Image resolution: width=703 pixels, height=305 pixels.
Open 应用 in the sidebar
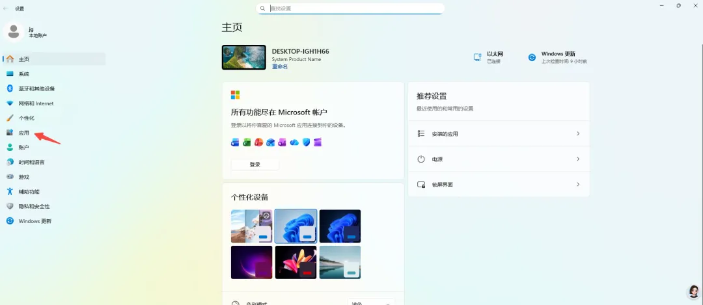click(x=54, y=133)
